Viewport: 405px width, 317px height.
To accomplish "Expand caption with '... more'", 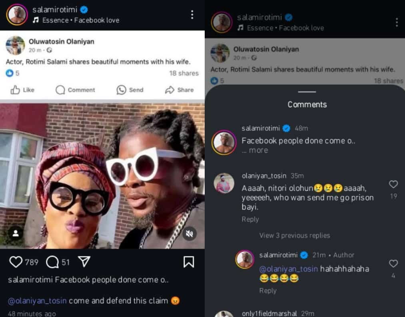I will tap(255, 150).
